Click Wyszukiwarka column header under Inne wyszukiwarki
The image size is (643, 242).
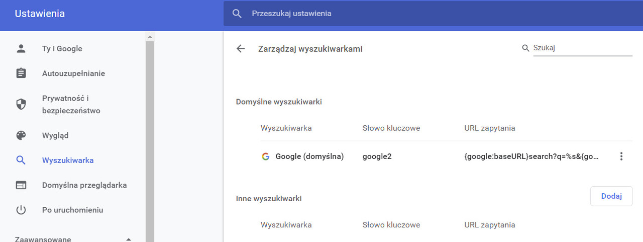click(x=286, y=224)
